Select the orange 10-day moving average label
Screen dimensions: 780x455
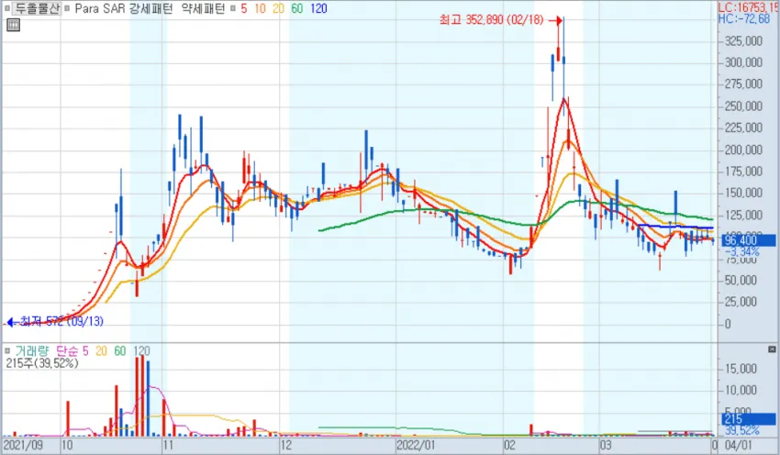coord(261,8)
